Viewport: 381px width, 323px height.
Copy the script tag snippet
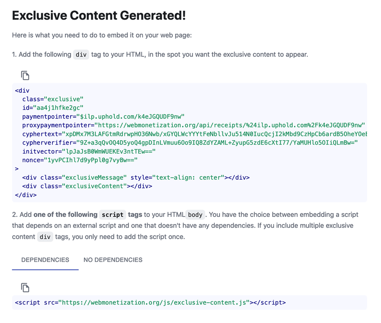pyautogui.click(x=25, y=288)
